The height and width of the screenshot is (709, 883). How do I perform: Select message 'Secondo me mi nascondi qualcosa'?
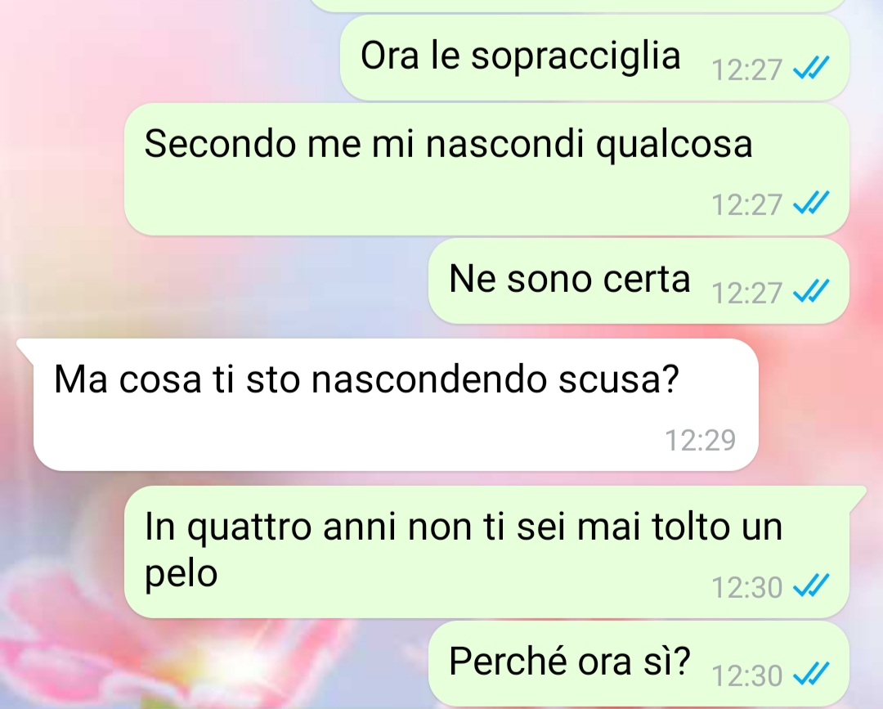(448, 144)
